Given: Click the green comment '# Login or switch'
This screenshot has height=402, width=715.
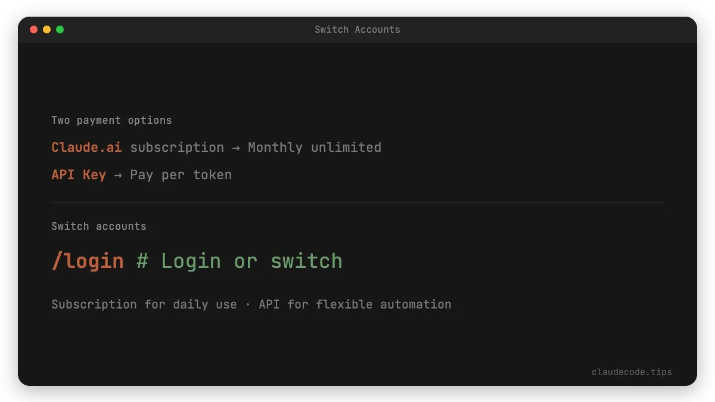Looking at the screenshot, I should click(238, 260).
